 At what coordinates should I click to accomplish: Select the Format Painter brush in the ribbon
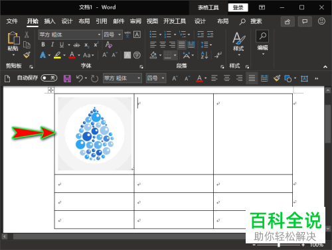tap(27, 54)
